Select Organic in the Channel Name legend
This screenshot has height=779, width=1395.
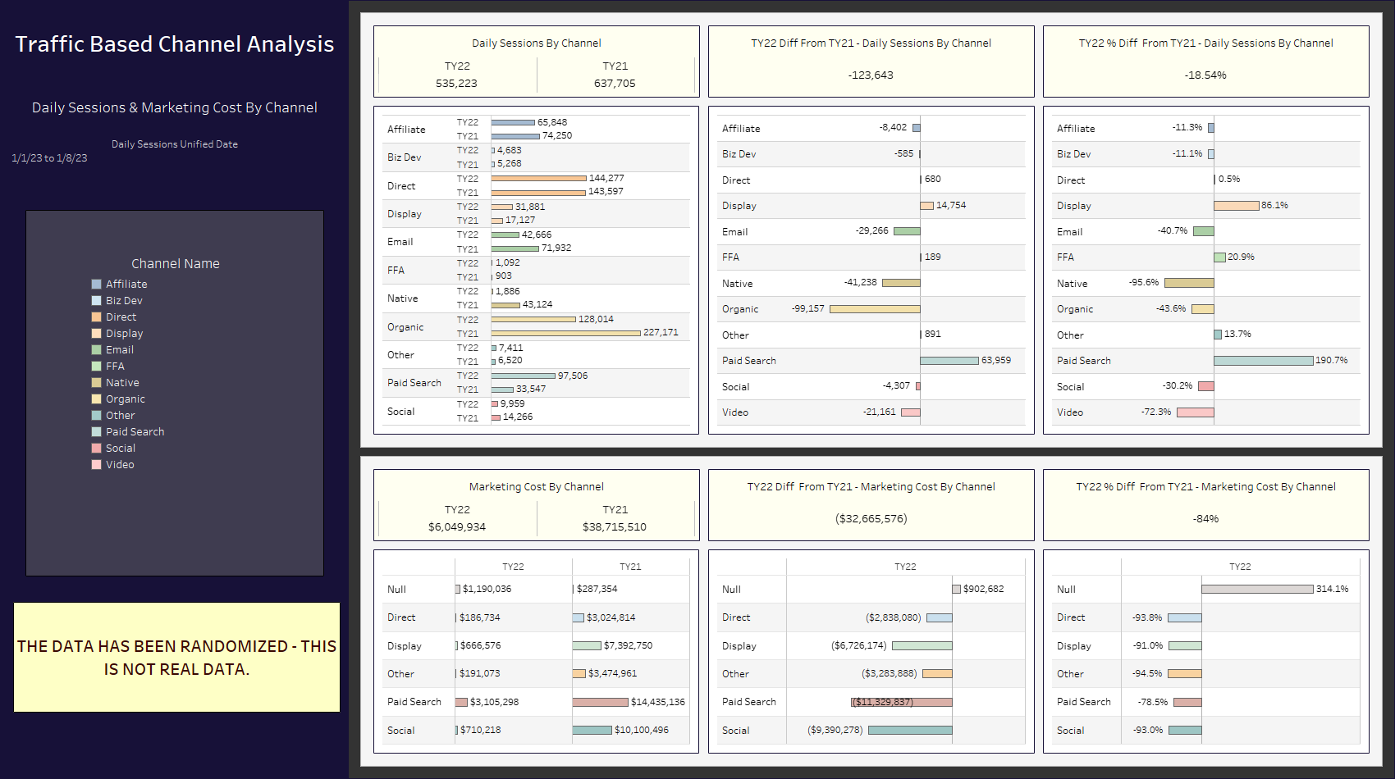[x=125, y=399]
